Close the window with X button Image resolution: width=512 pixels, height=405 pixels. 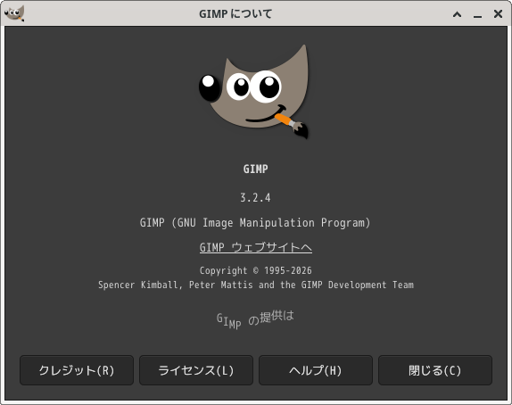coord(498,13)
